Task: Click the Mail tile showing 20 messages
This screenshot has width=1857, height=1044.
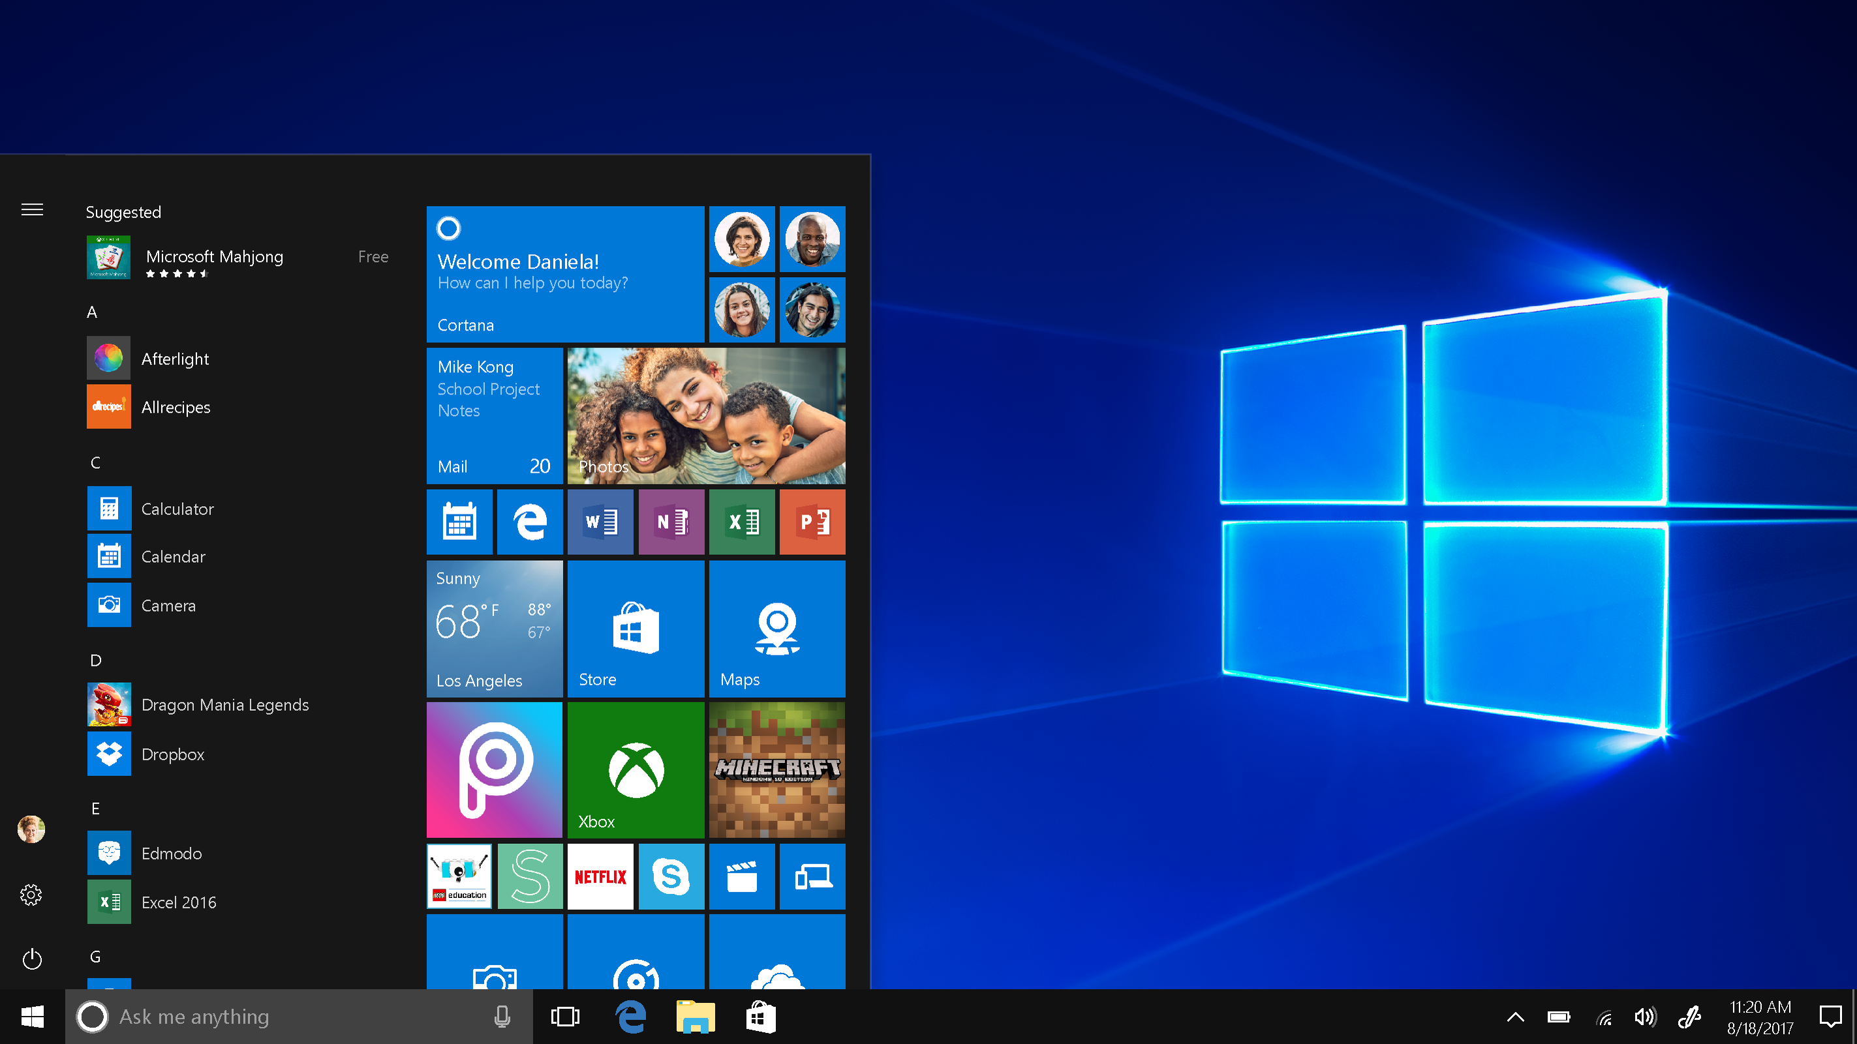Action: (493, 414)
